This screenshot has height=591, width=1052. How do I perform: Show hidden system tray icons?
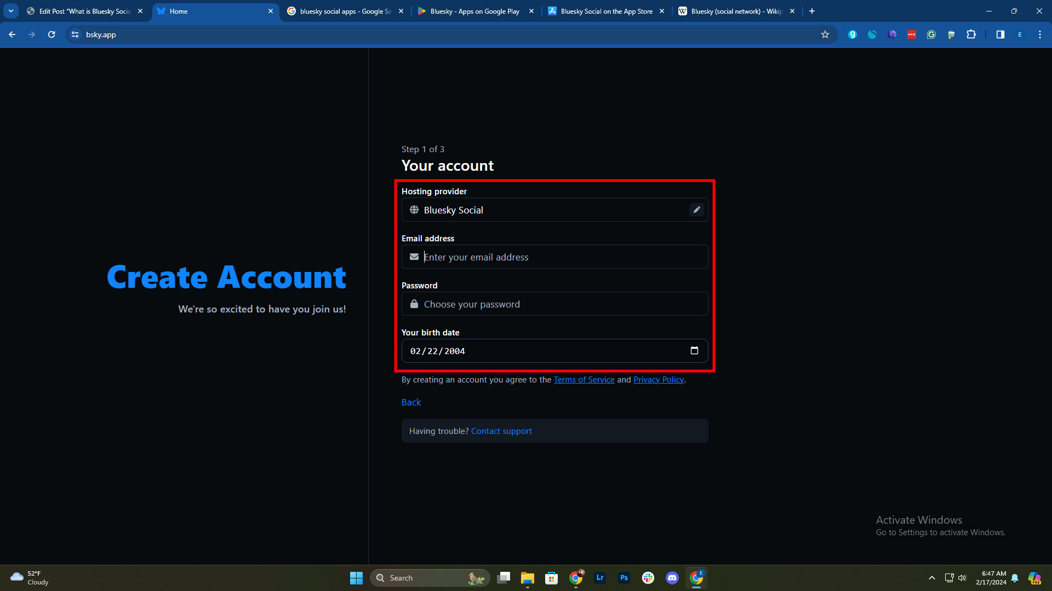click(x=931, y=578)
